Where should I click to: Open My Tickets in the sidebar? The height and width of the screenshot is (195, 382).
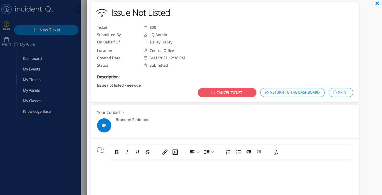[x=32, y=80]
